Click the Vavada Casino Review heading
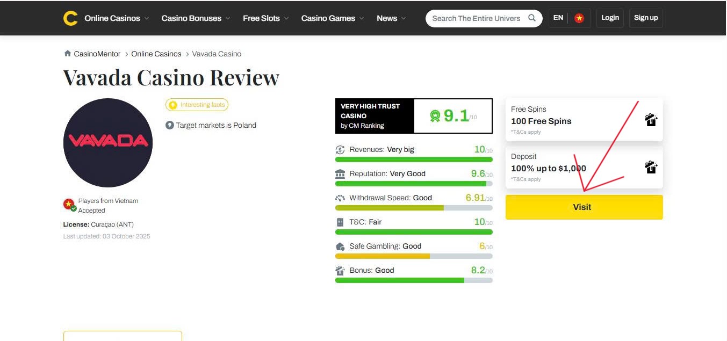The width and height of the screenshot is (727, 341). (x=171, y=77)
